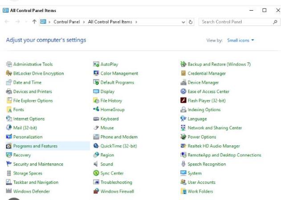Open Realtek HD Audio Manager link
Image resolution: width=281 pixels, height=200 pixels.
coord(214,146)
